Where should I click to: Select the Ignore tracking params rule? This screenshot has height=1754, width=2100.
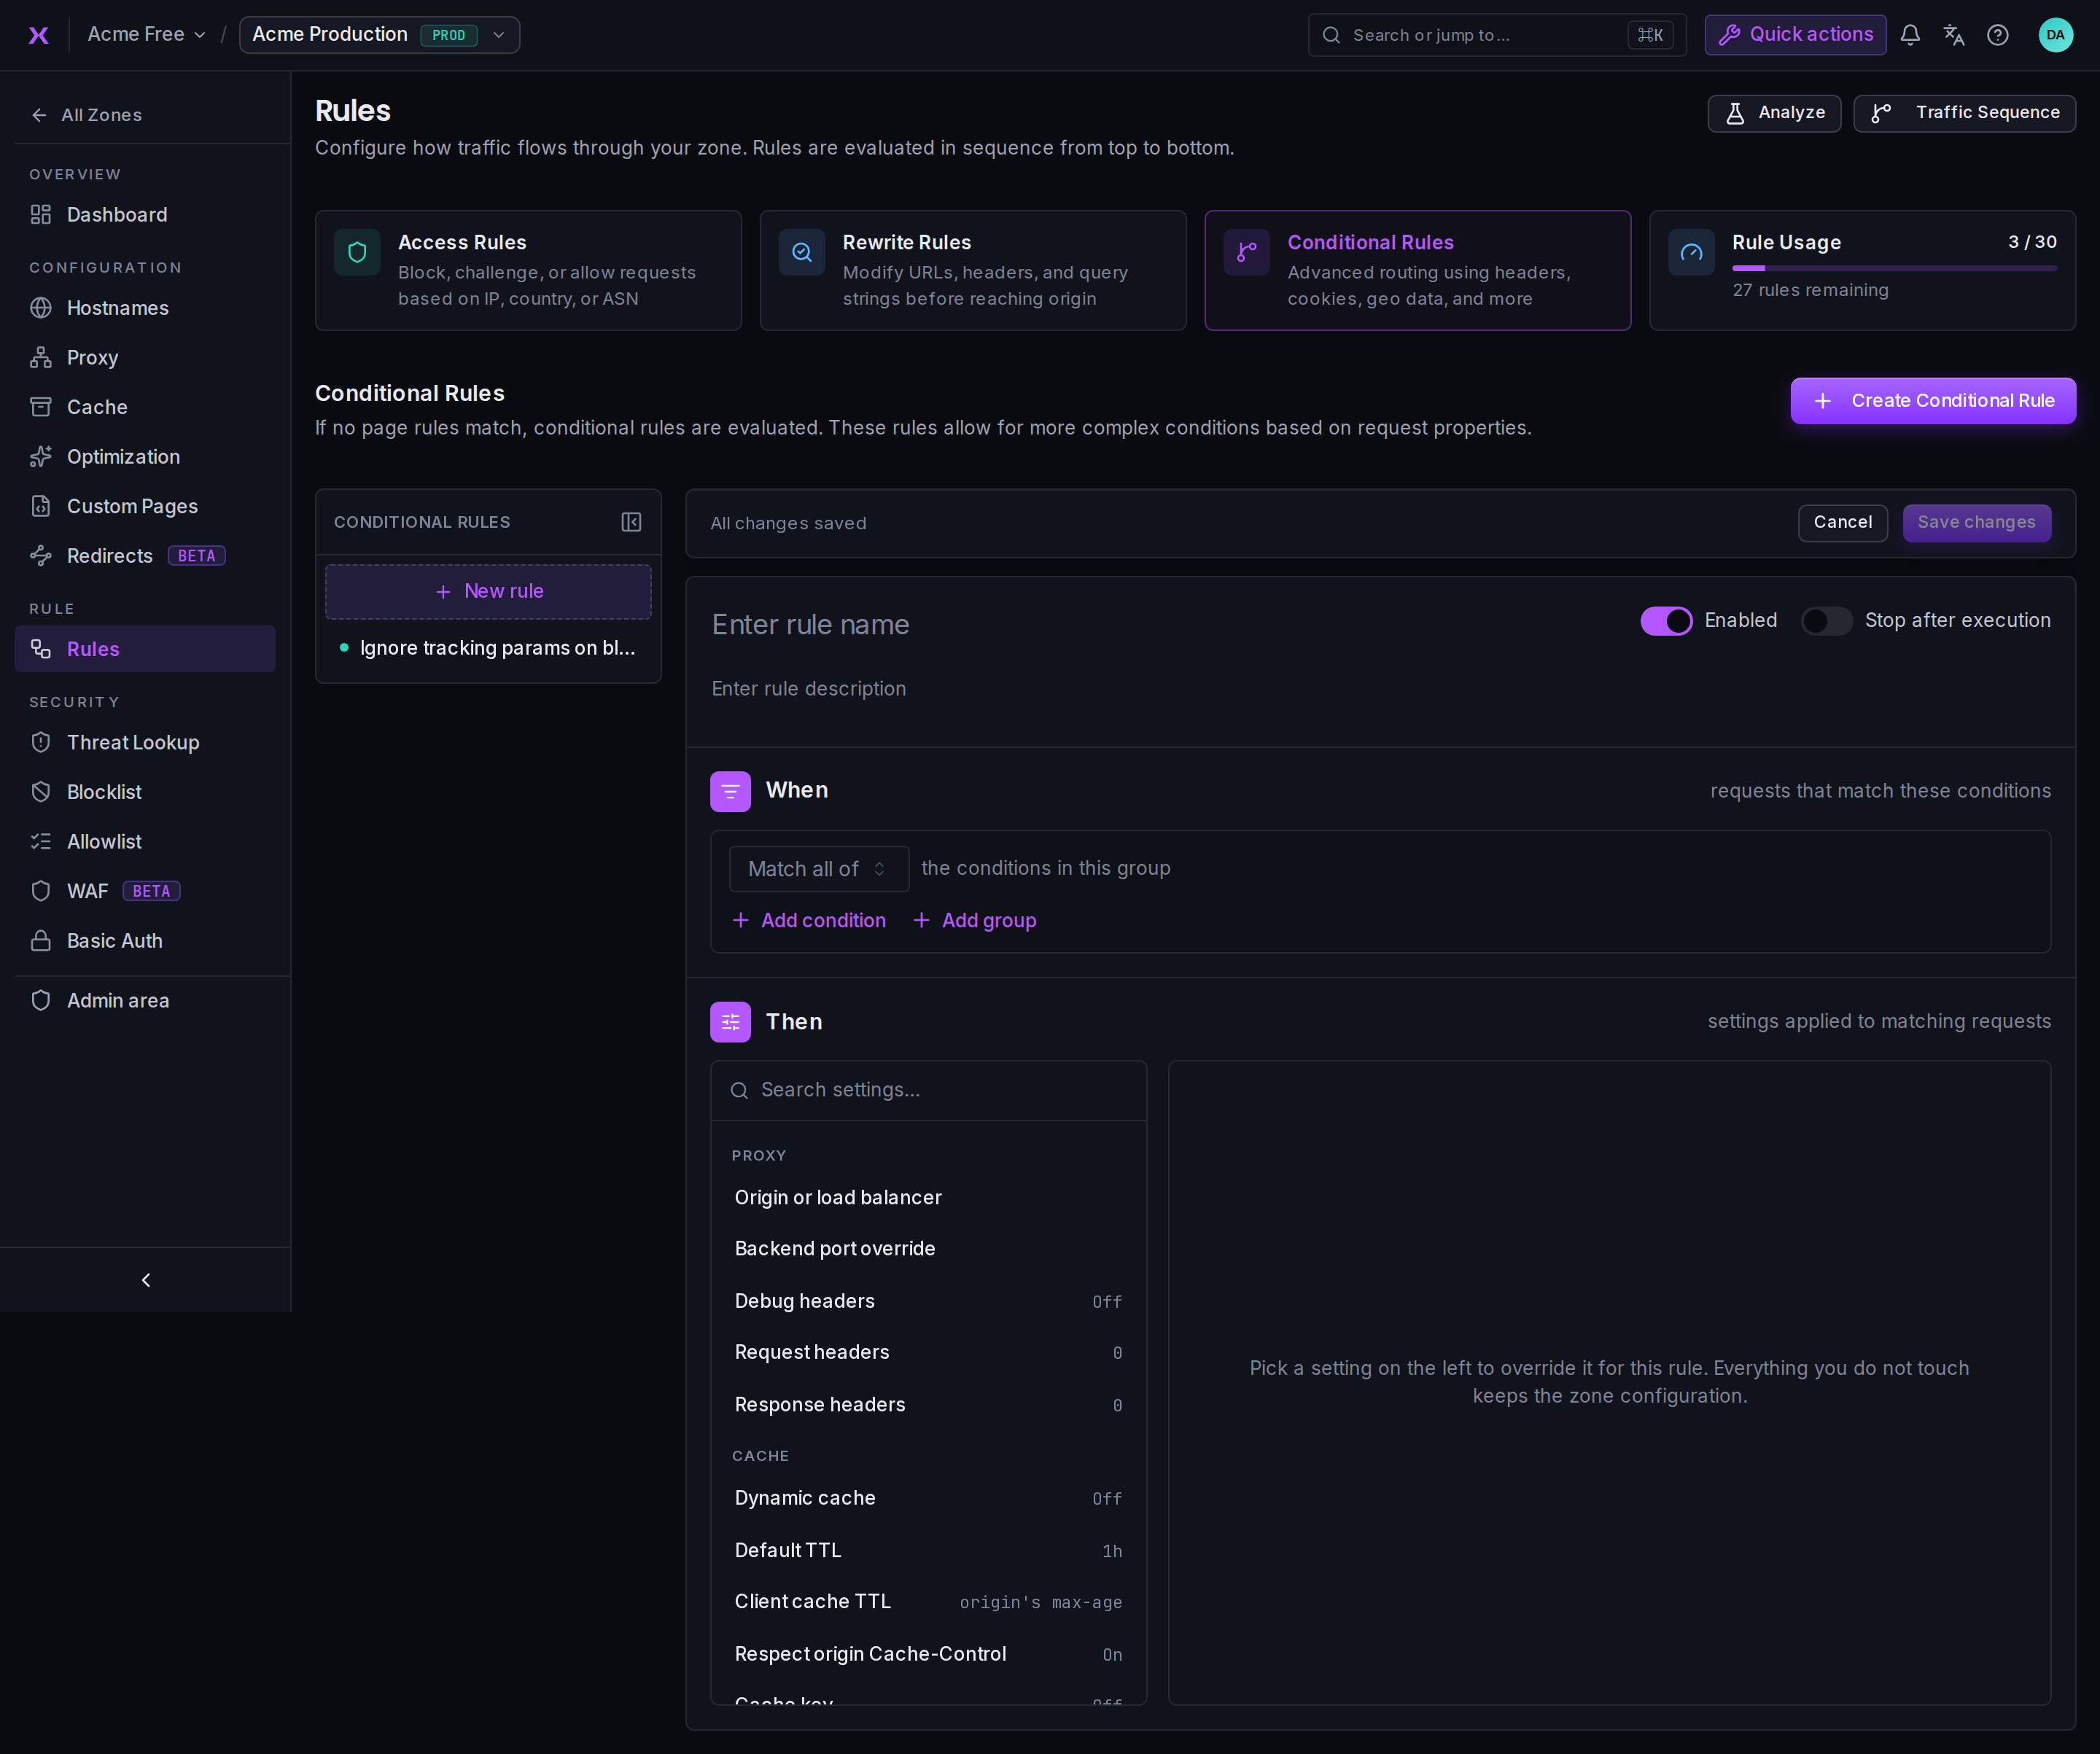coord(488,649)
